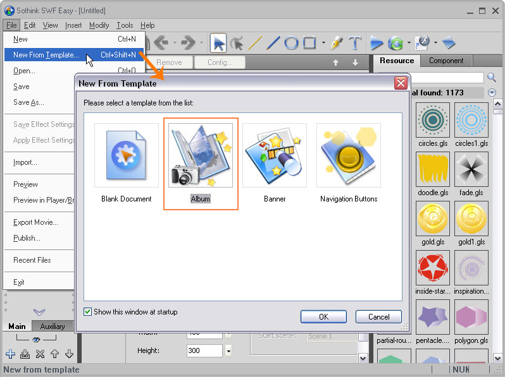505x377 pixels.
Task: Select the Ellipse shape tool
Action: point(291,43)
